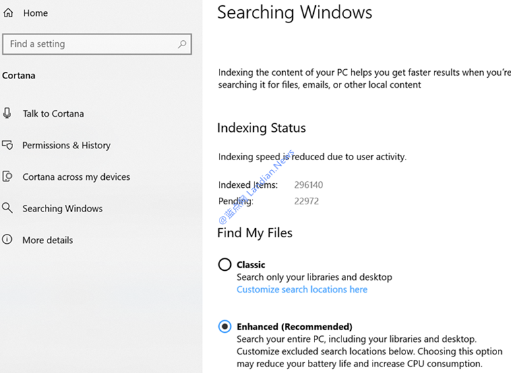The width and height of the screenshot is (511, 373).
Task: Open Home settings label
Action: [35, 13]
